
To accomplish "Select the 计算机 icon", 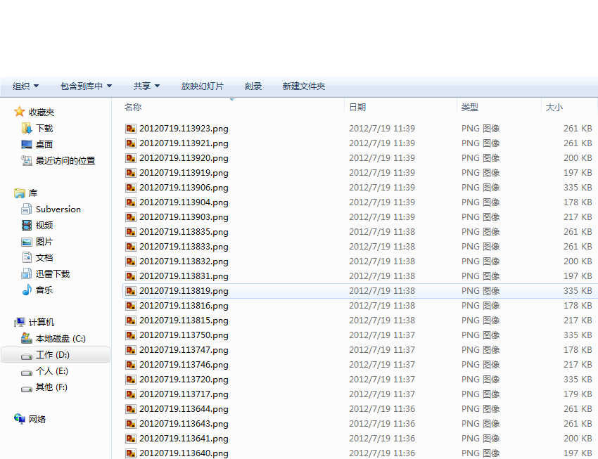I will (x=20, y=322).
